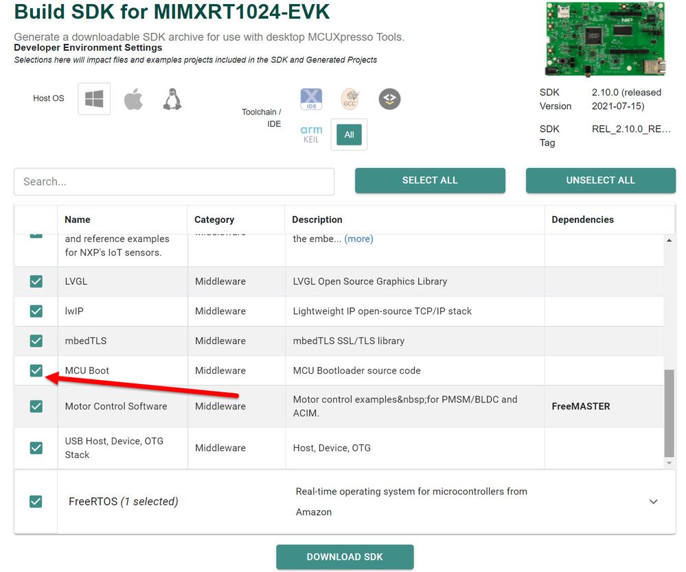Viewport: 686px width, 572px height.
Task: Select macOS Apple host OS icon
Action: tap(133, 99)
